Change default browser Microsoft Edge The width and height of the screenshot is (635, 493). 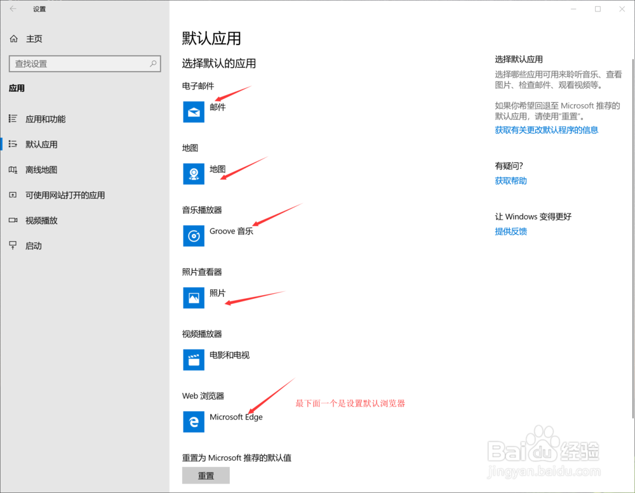(236, 417)
